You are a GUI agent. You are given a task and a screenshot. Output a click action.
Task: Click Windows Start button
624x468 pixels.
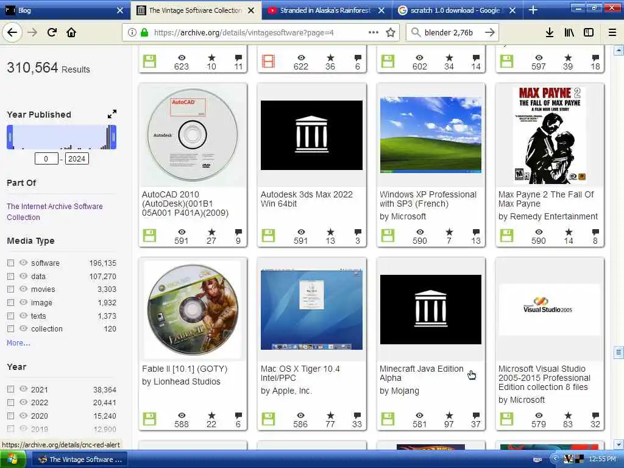point(13,459)
